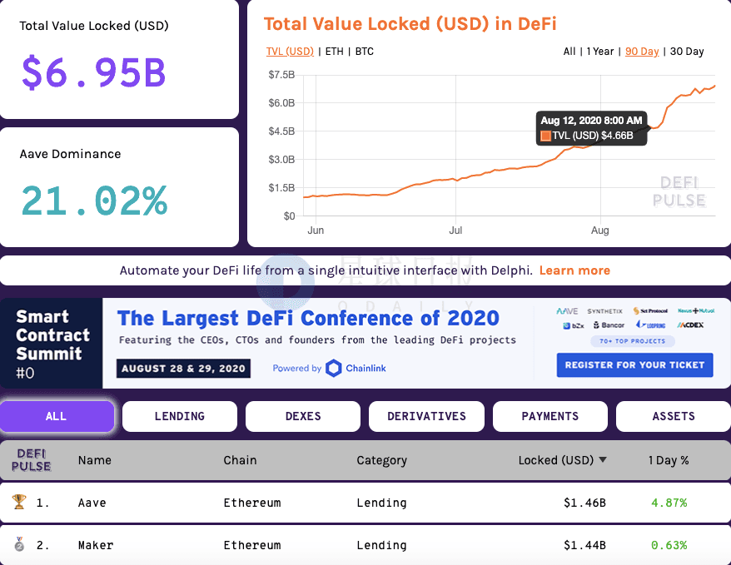Select the TVL (USD) chart option
This screenshot has width=731, height=565.
pos(290,52)
